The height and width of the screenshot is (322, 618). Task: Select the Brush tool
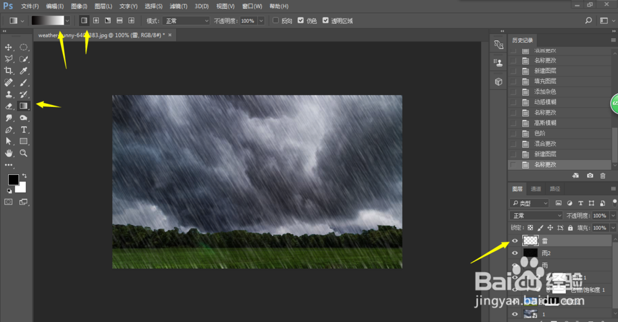tap(23, 83)
